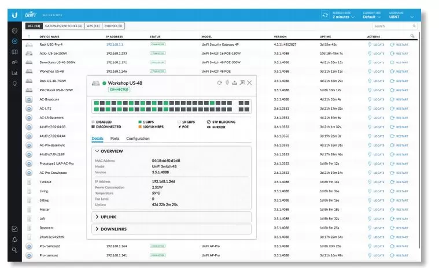This screenshot has width=439, height=268.
Task: Click the UniFi Security Gateway 4P model cell
Action: 220,44
